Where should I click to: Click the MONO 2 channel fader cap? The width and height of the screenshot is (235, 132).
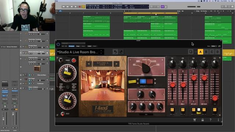click(183, 85)
